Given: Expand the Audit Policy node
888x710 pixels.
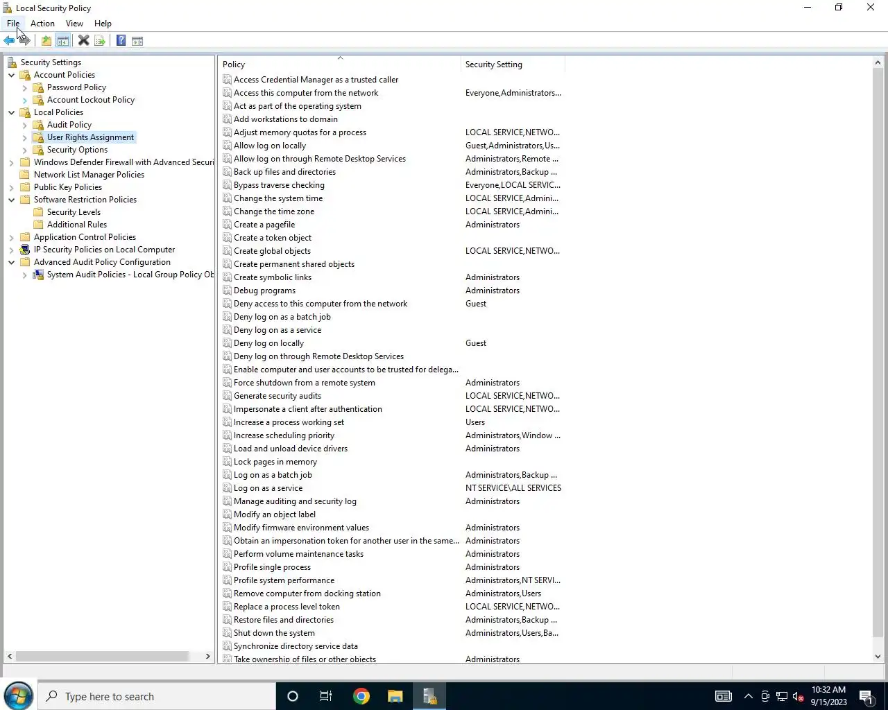Looking at the screenshot, I should click(25, 125).
